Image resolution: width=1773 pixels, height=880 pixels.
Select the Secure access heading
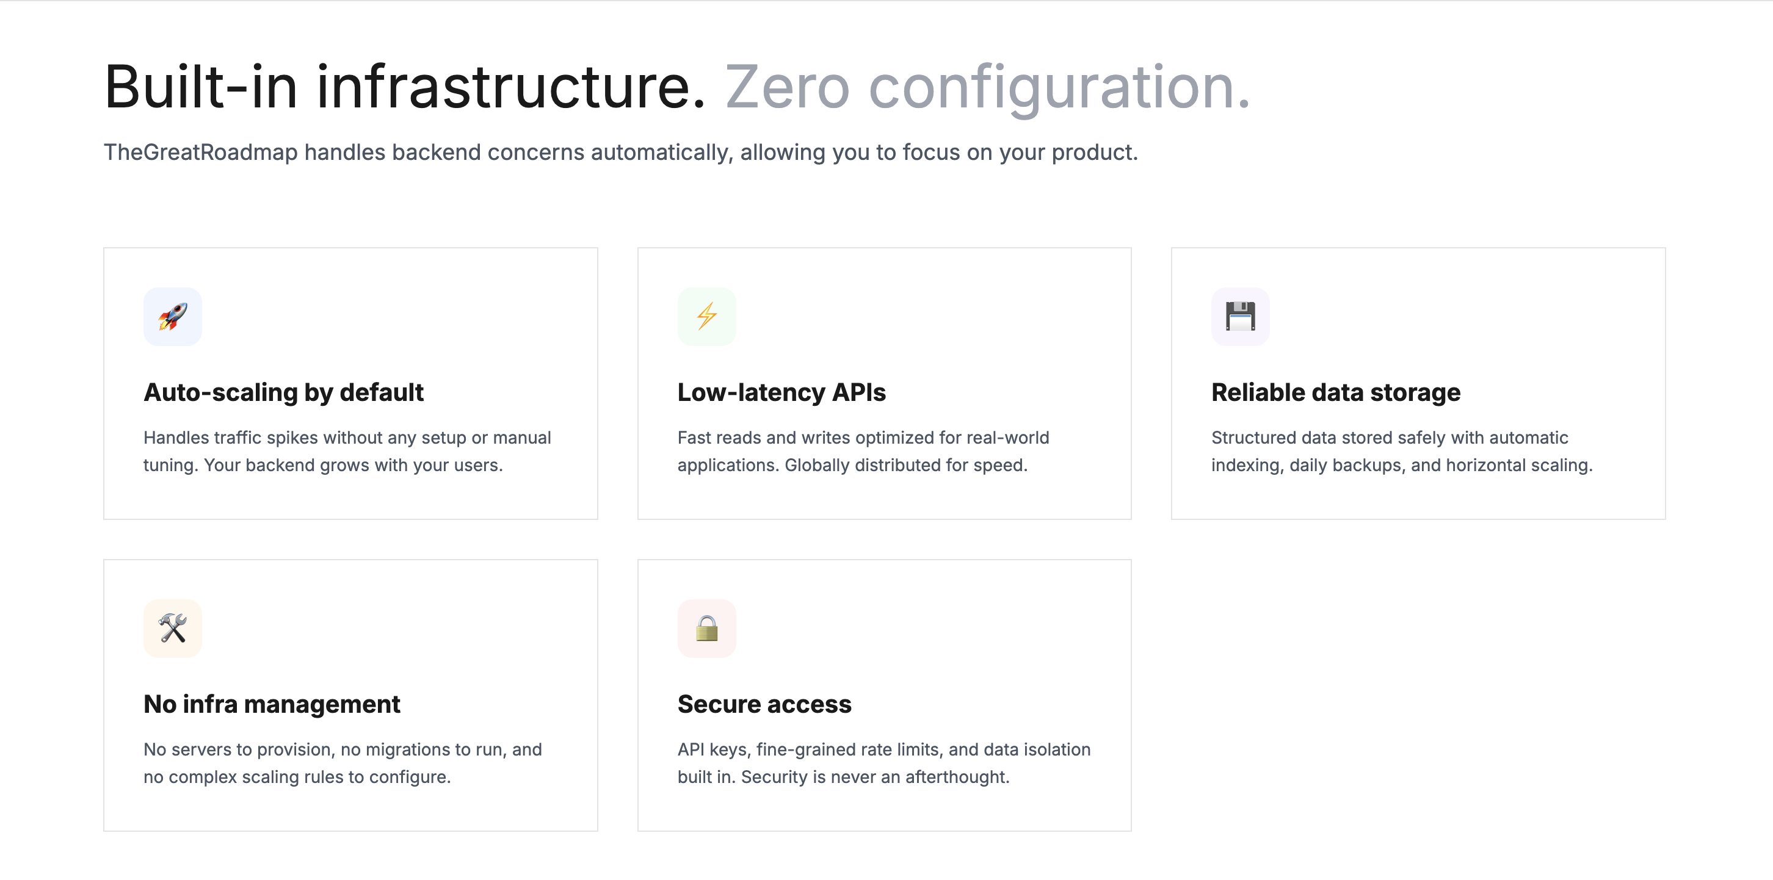tap(764, 704)
